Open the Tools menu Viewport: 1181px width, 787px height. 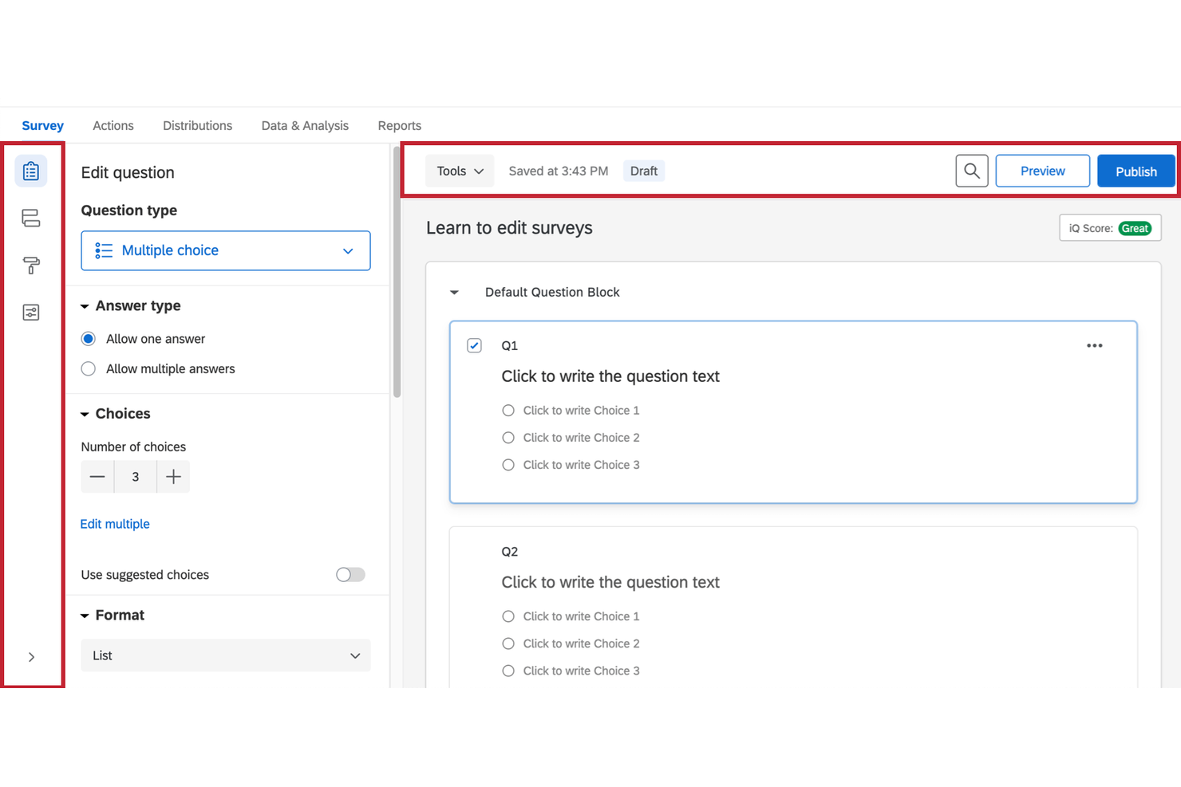click(459, 170)
